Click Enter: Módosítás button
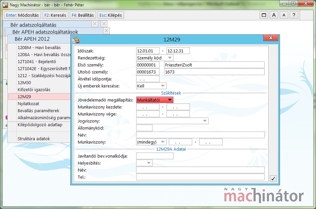 [22, 15]
